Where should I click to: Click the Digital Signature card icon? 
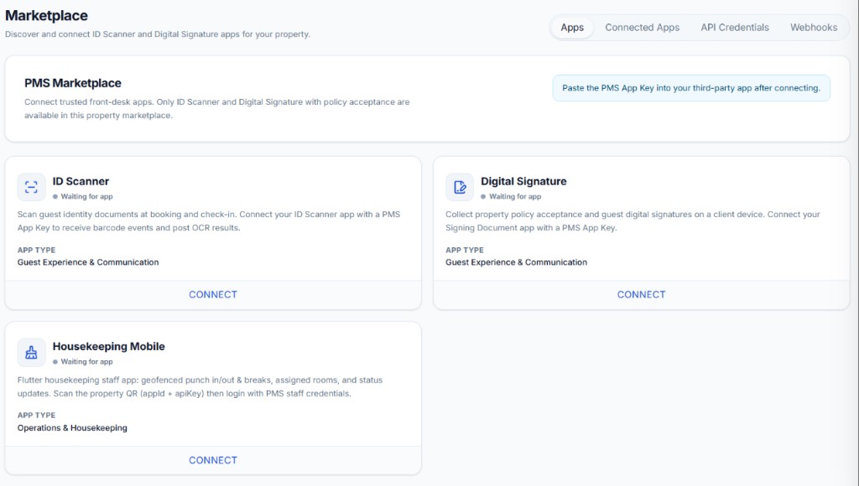pos(460,187)
